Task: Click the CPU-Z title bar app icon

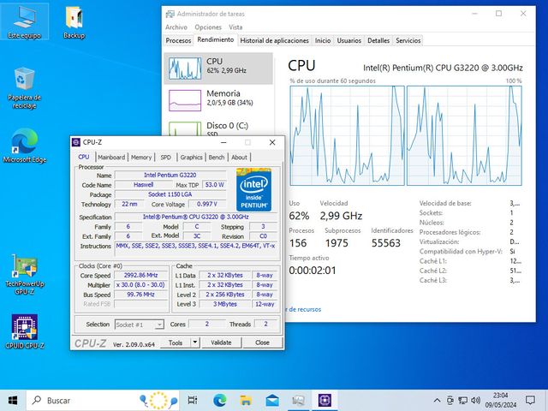Action: 76,142
